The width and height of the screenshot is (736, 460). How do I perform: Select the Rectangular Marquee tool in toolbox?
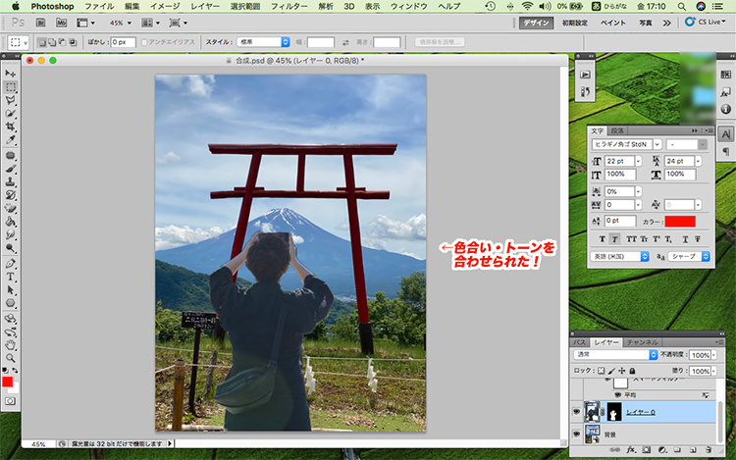coord(11,87)
